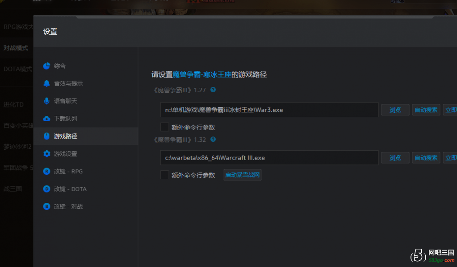Viewport: 457px width, 267px height.
Task: Click the 《魔兽争霸III》1.27 version label
Action: (180, 90)
